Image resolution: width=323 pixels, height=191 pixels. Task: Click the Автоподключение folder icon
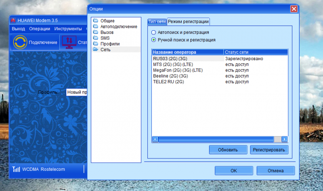pyautogui.click(x=95, y=26)
